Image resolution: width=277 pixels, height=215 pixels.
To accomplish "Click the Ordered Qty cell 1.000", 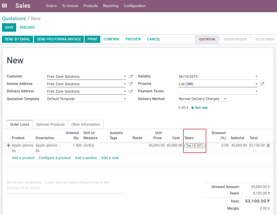I will pos(77,145).
